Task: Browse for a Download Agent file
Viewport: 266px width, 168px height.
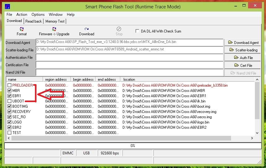Action: [243, 42]
